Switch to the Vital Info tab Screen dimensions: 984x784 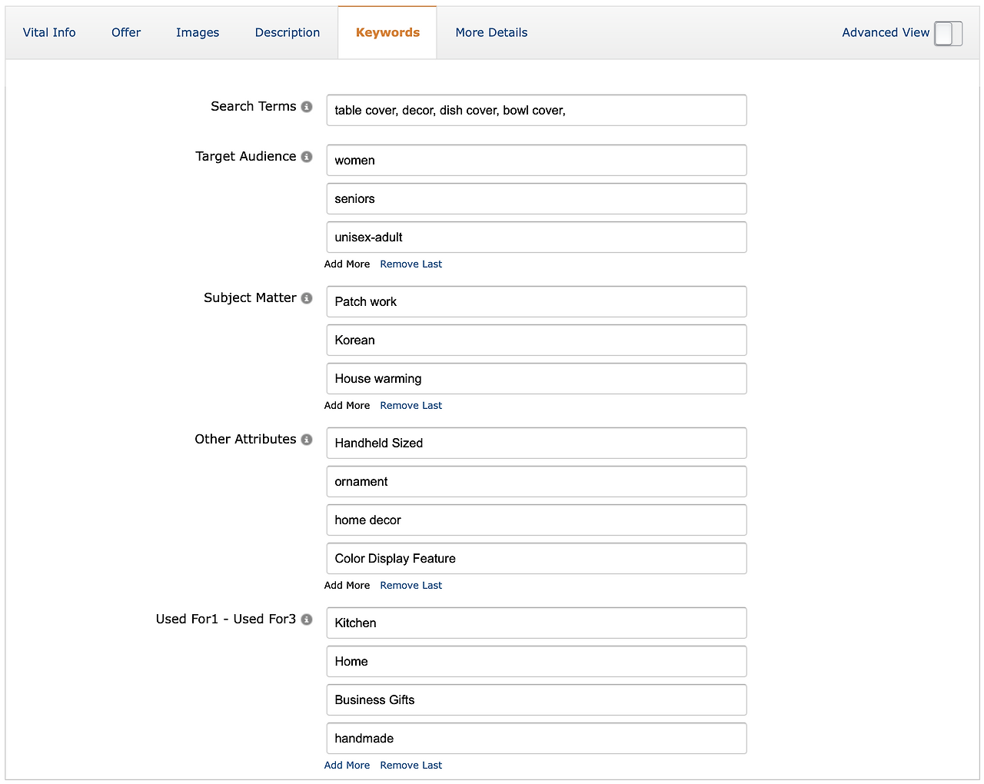click(49, 32)
